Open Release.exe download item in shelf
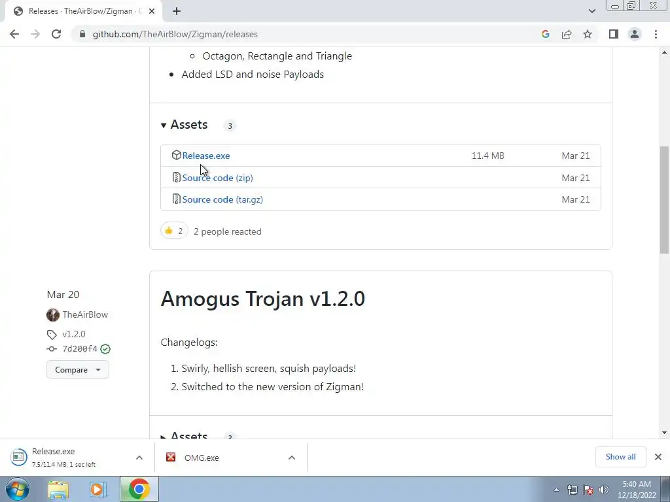This screenshot has height=502, width=670. coord(64,457)
